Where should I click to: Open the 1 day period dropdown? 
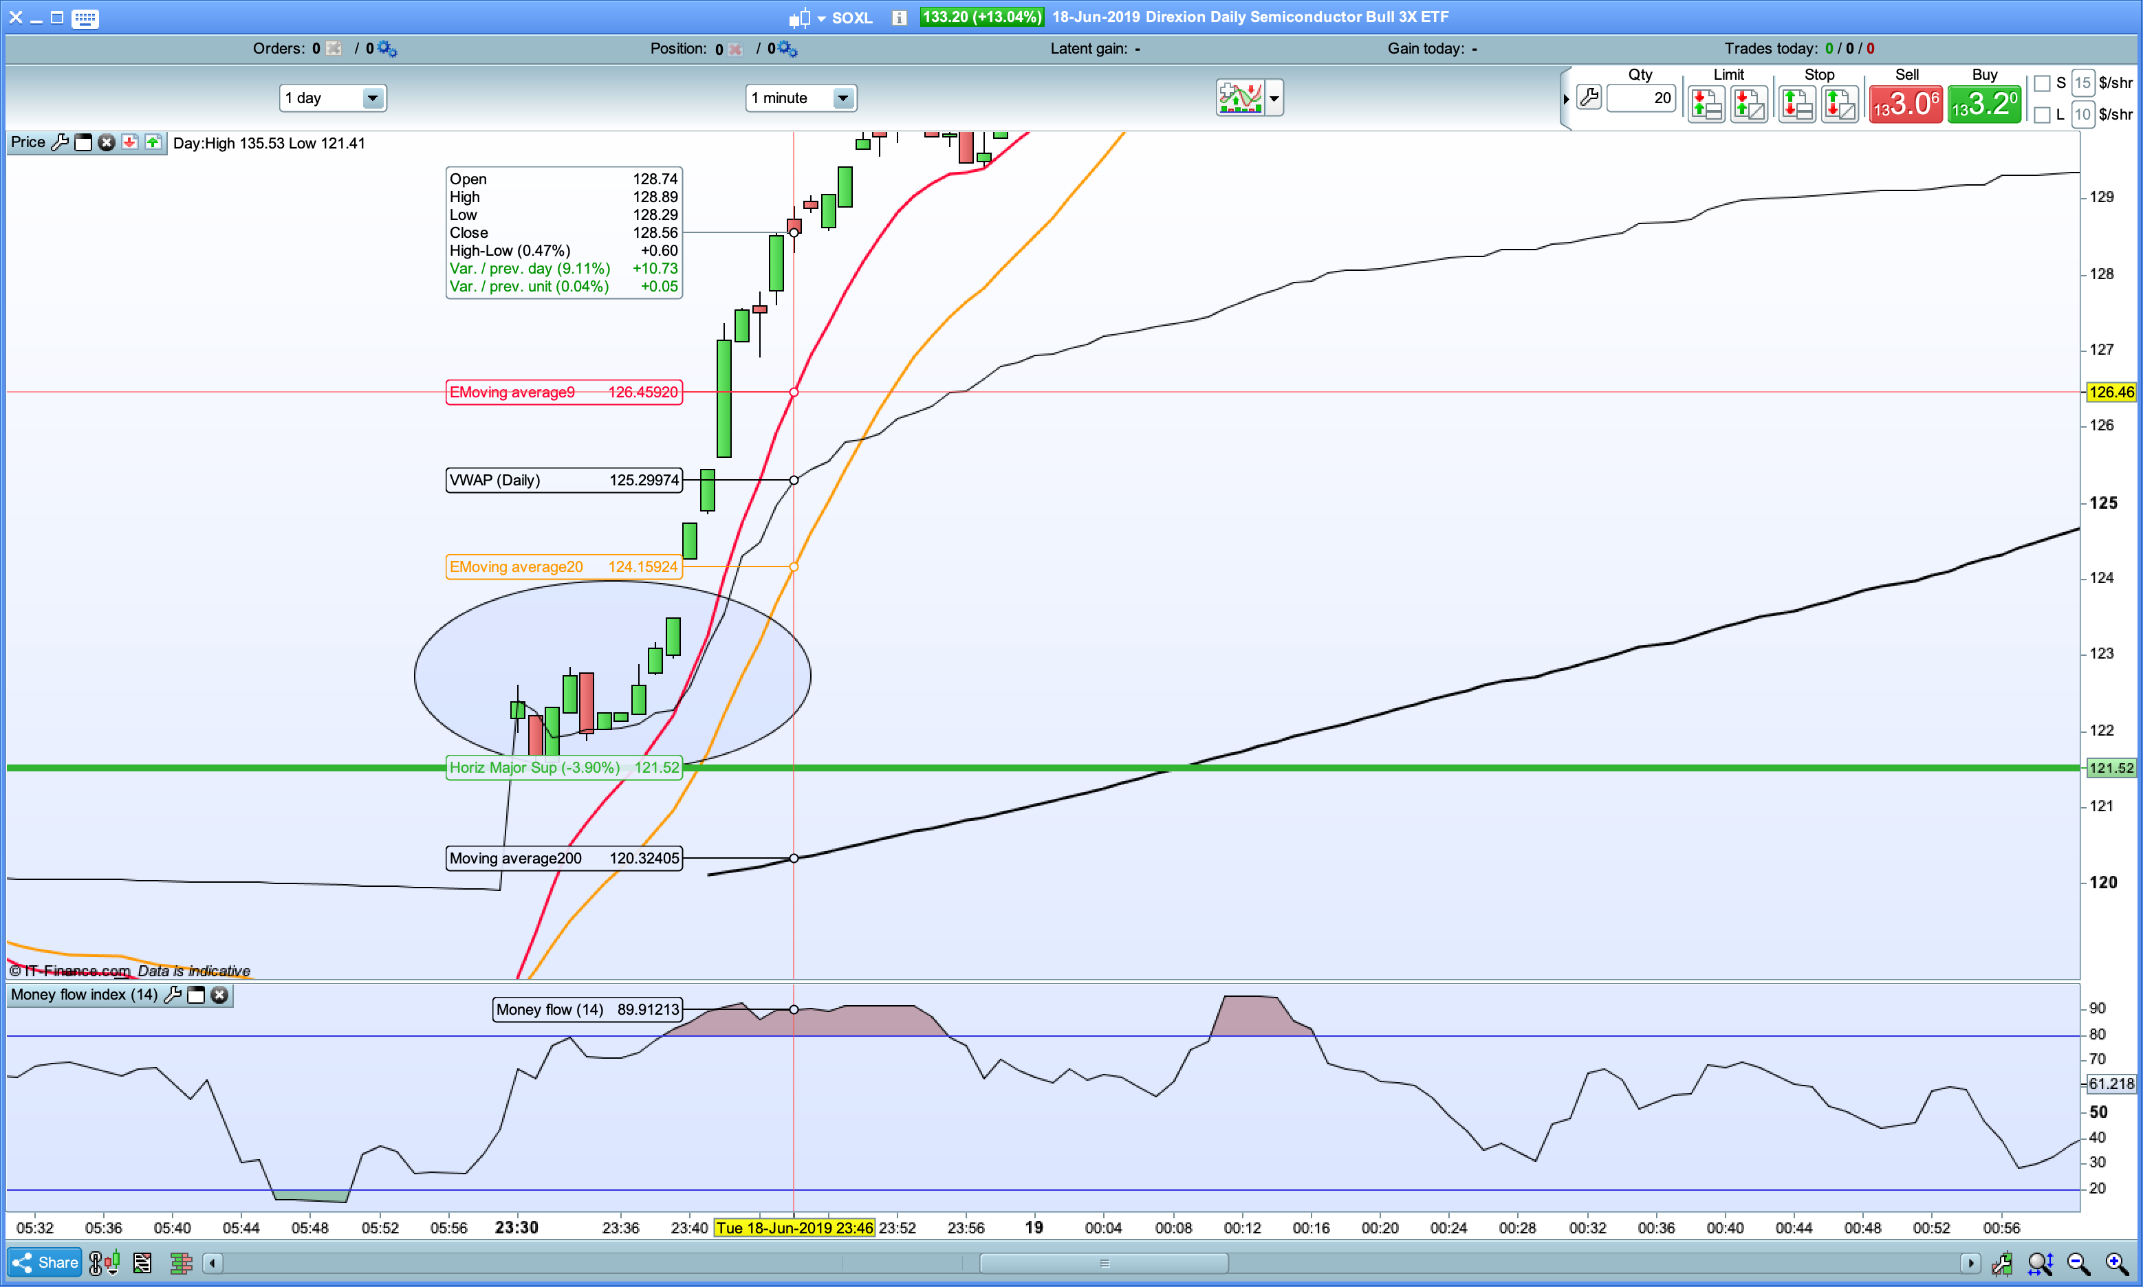(372, 98)
